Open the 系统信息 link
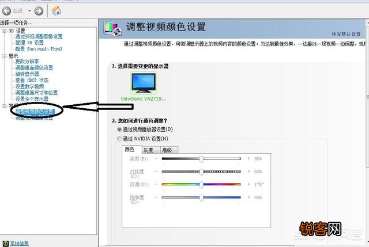Screen dimensions: 369x247 coord(19,244)
